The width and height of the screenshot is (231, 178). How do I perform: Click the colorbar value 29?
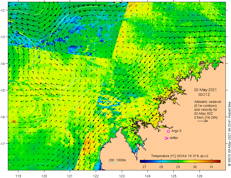178,167
